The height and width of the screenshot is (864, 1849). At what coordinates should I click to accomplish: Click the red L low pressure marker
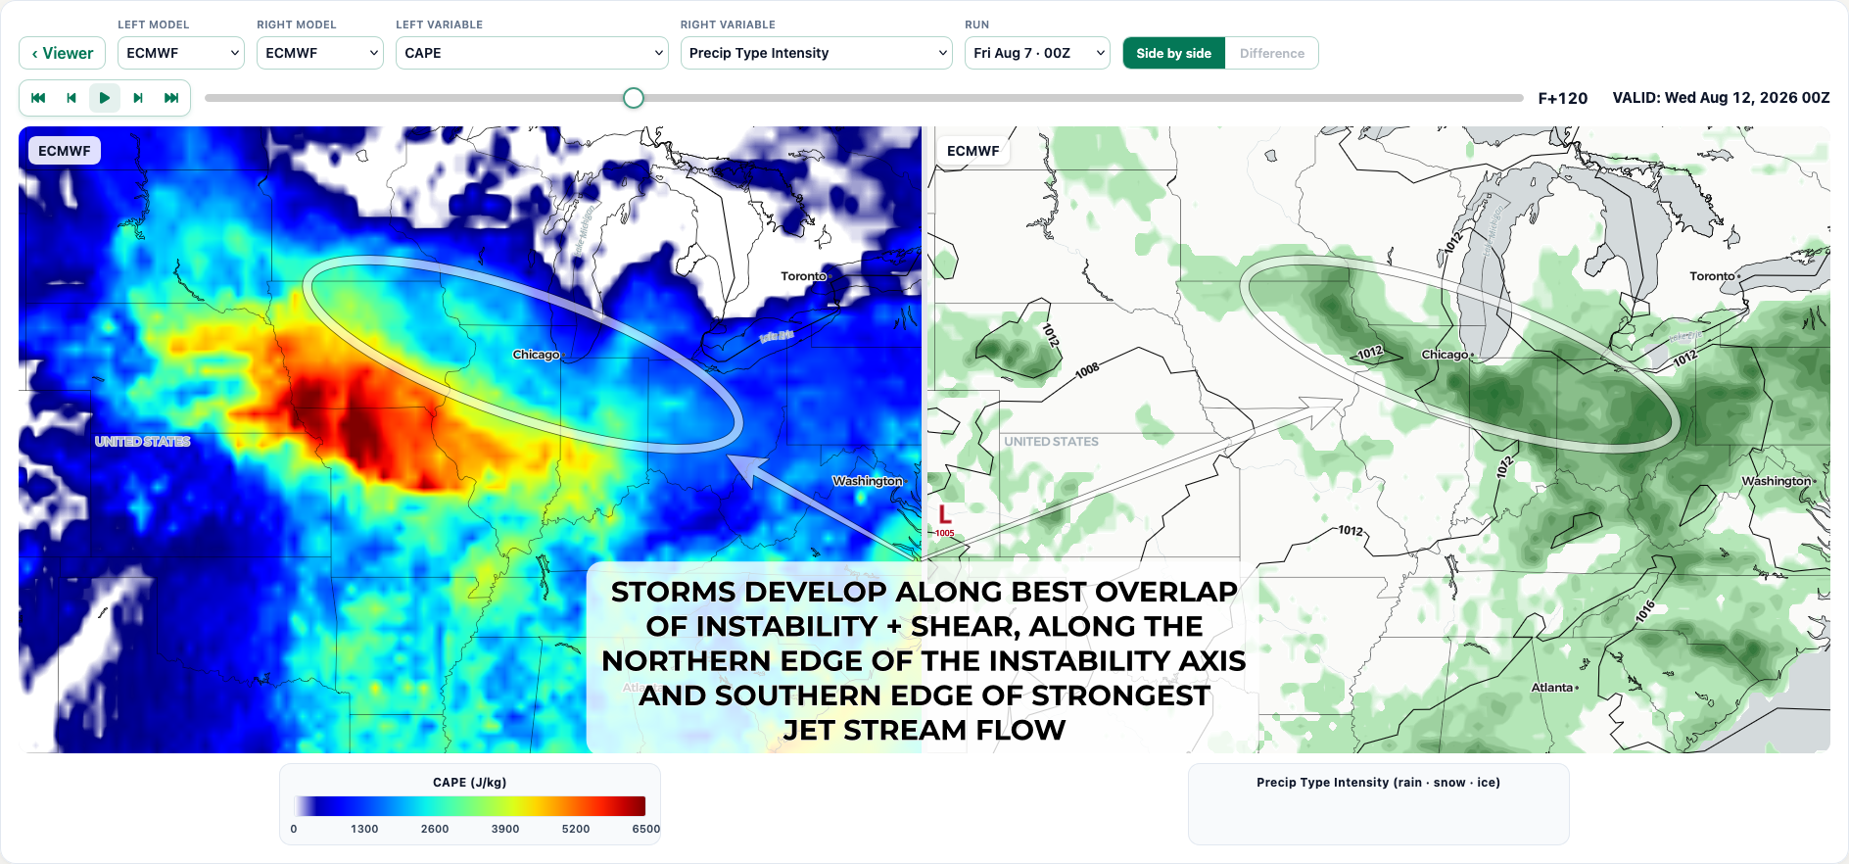[945, 514]
